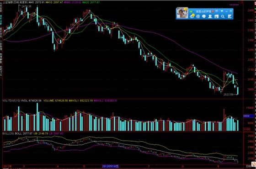Click the orange mascot icon in corner
The image size is (256, 169).
click(x=254, y=164)
